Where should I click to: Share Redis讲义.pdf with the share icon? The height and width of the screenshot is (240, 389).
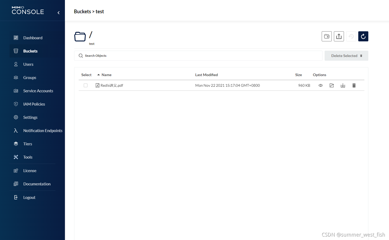click(x=331, y=85)
